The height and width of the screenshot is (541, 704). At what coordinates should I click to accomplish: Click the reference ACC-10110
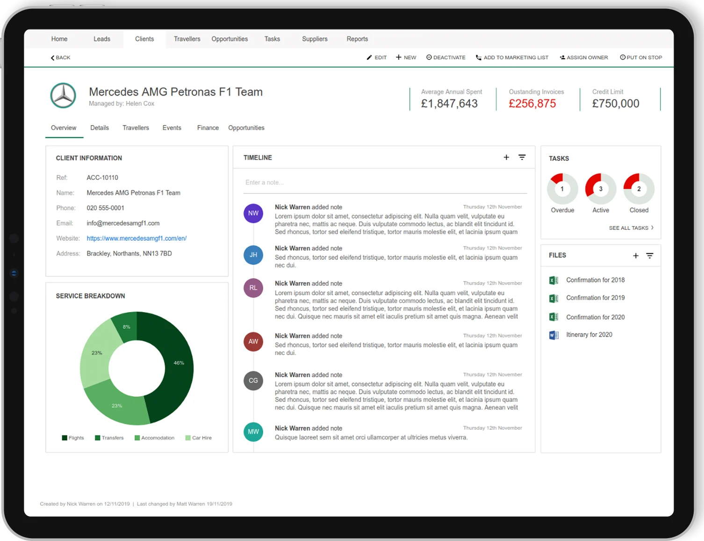pyautogui.click(x=102, y=178)
